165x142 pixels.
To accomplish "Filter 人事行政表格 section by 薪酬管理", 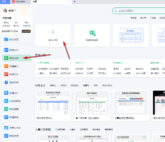I will [109, 129].
